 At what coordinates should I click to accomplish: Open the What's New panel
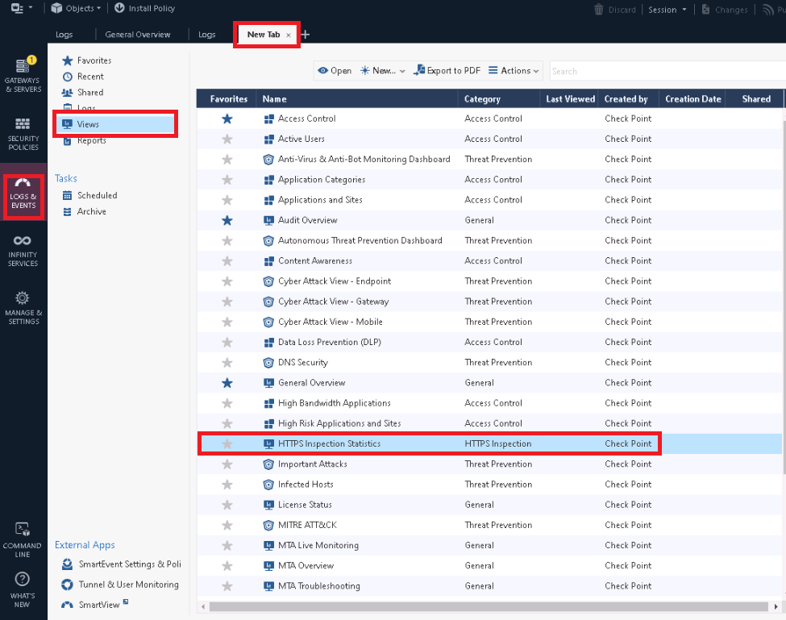(22, 589)
